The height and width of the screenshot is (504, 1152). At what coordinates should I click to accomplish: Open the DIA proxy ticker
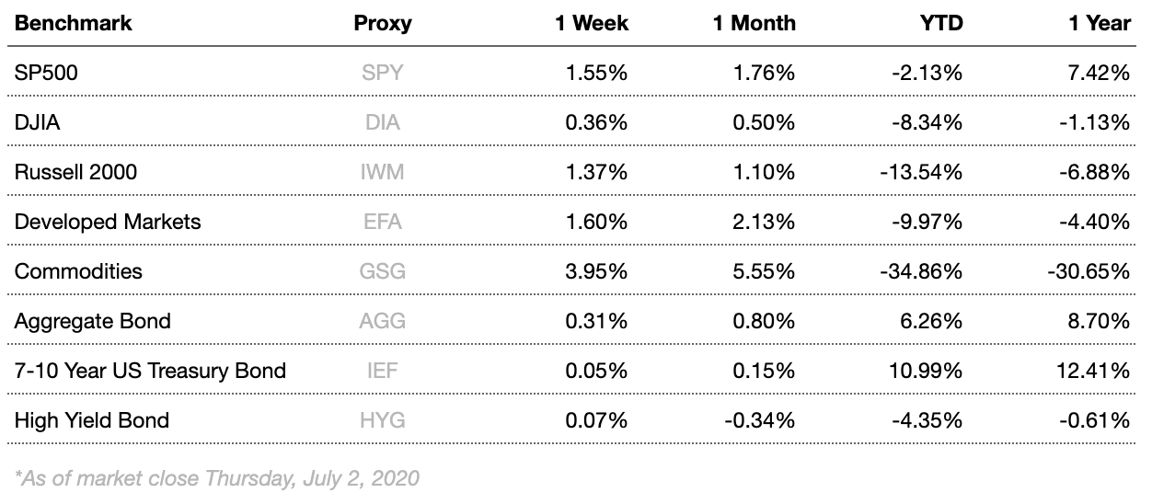(x=383, y=122)
